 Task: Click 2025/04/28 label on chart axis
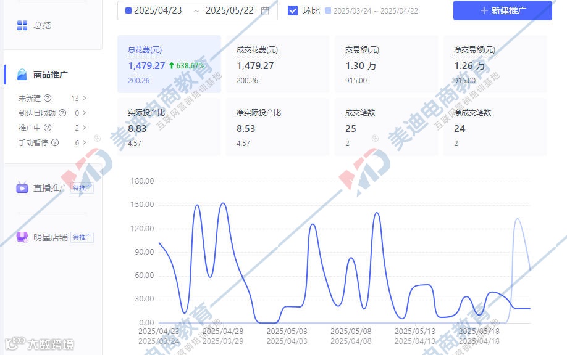(223, 331)
